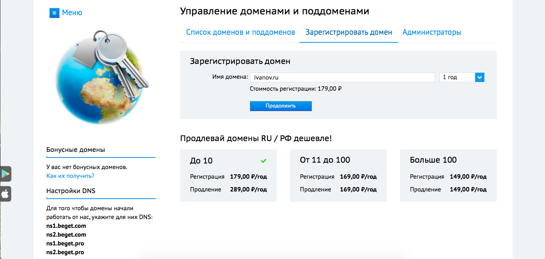The width and height of the screenshot is (545, 259).
Task: Open the Как их получить? link
Action: [70, 176]
